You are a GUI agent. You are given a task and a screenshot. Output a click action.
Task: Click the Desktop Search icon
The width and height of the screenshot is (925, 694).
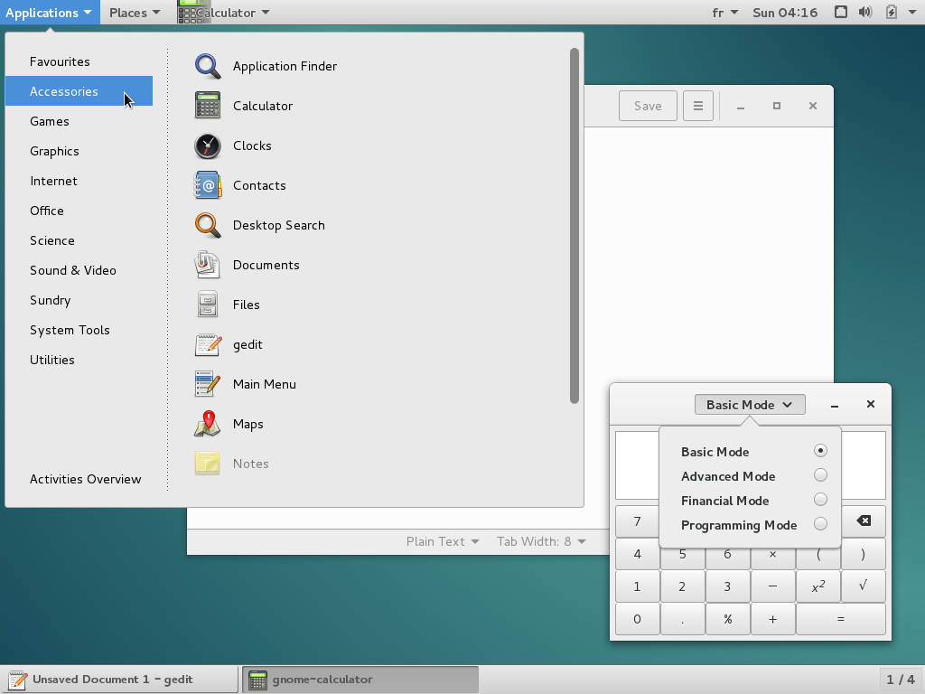point(208,225)
